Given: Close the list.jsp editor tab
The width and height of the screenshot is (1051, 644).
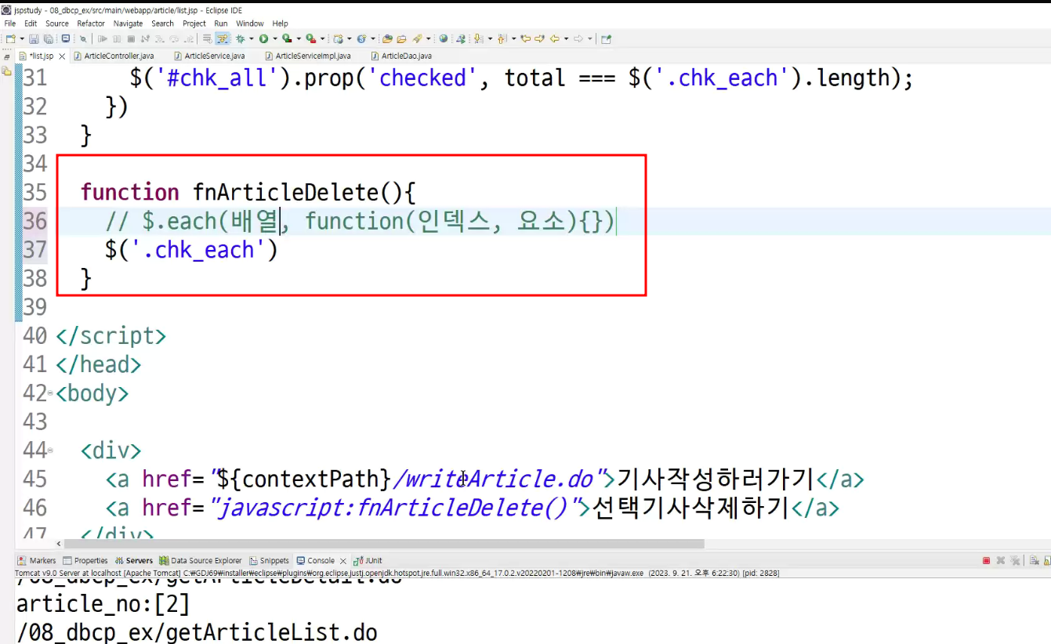Looking at the screenshot, I should tap(62, 56).
